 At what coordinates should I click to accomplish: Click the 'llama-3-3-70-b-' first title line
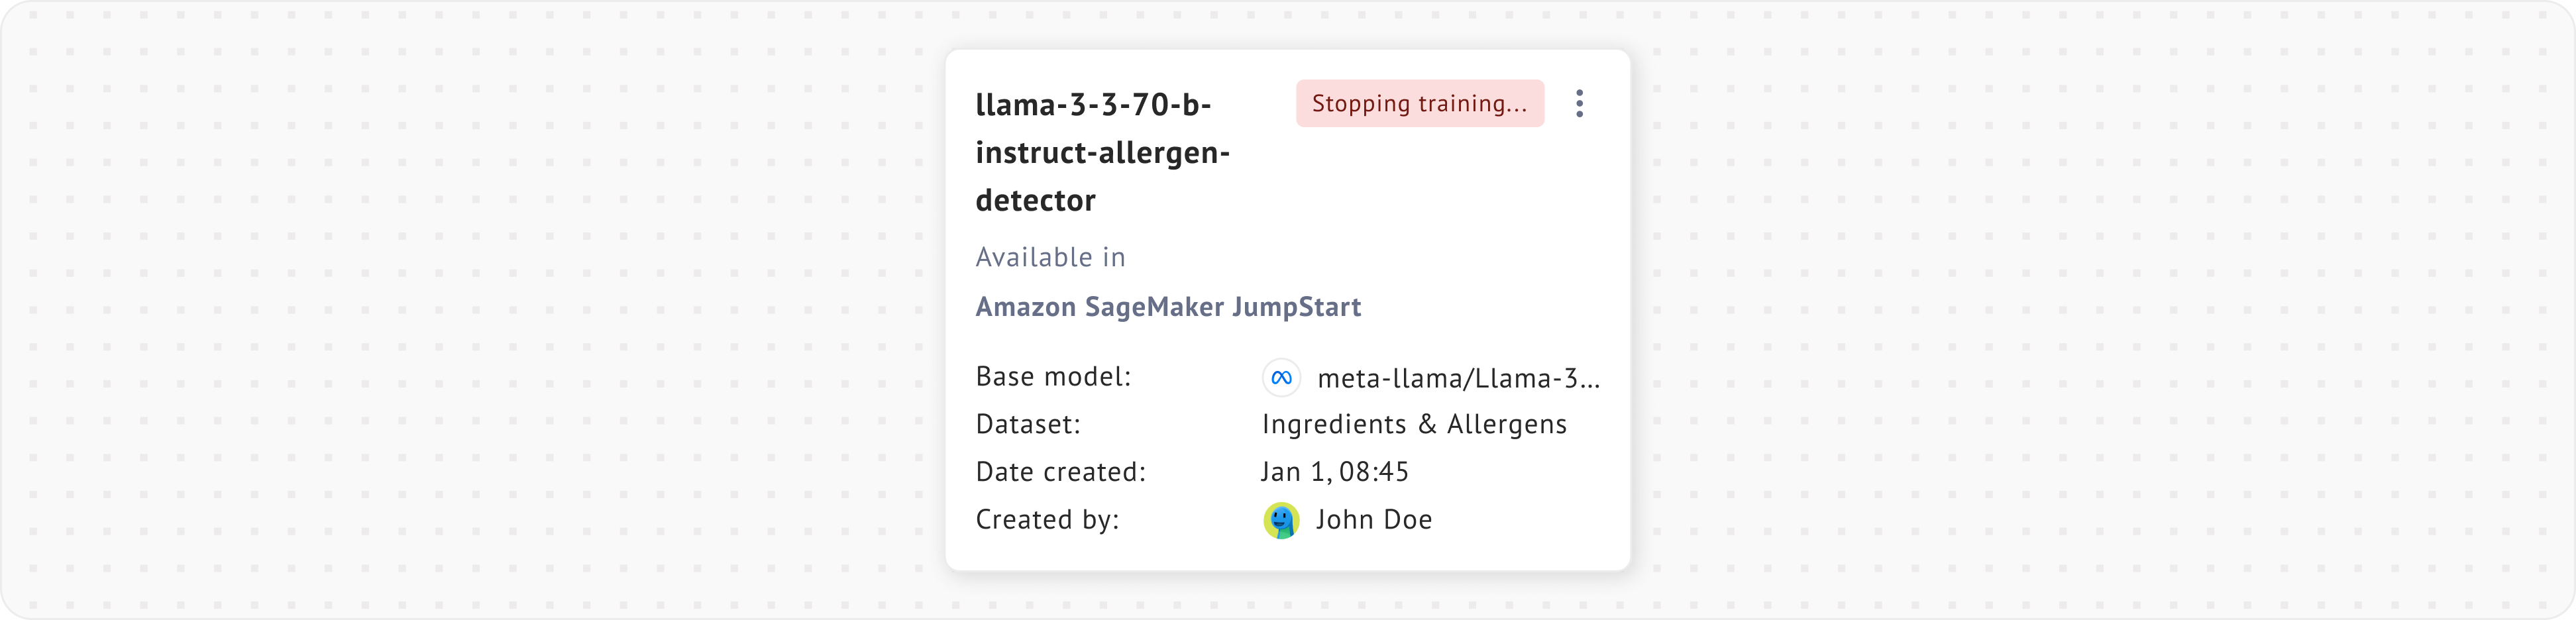point(1093,104)
